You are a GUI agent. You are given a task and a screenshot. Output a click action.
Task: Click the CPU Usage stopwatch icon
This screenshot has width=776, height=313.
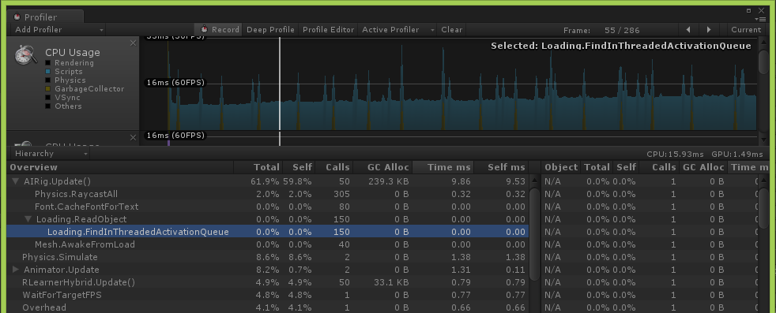[x=26, y=54]
